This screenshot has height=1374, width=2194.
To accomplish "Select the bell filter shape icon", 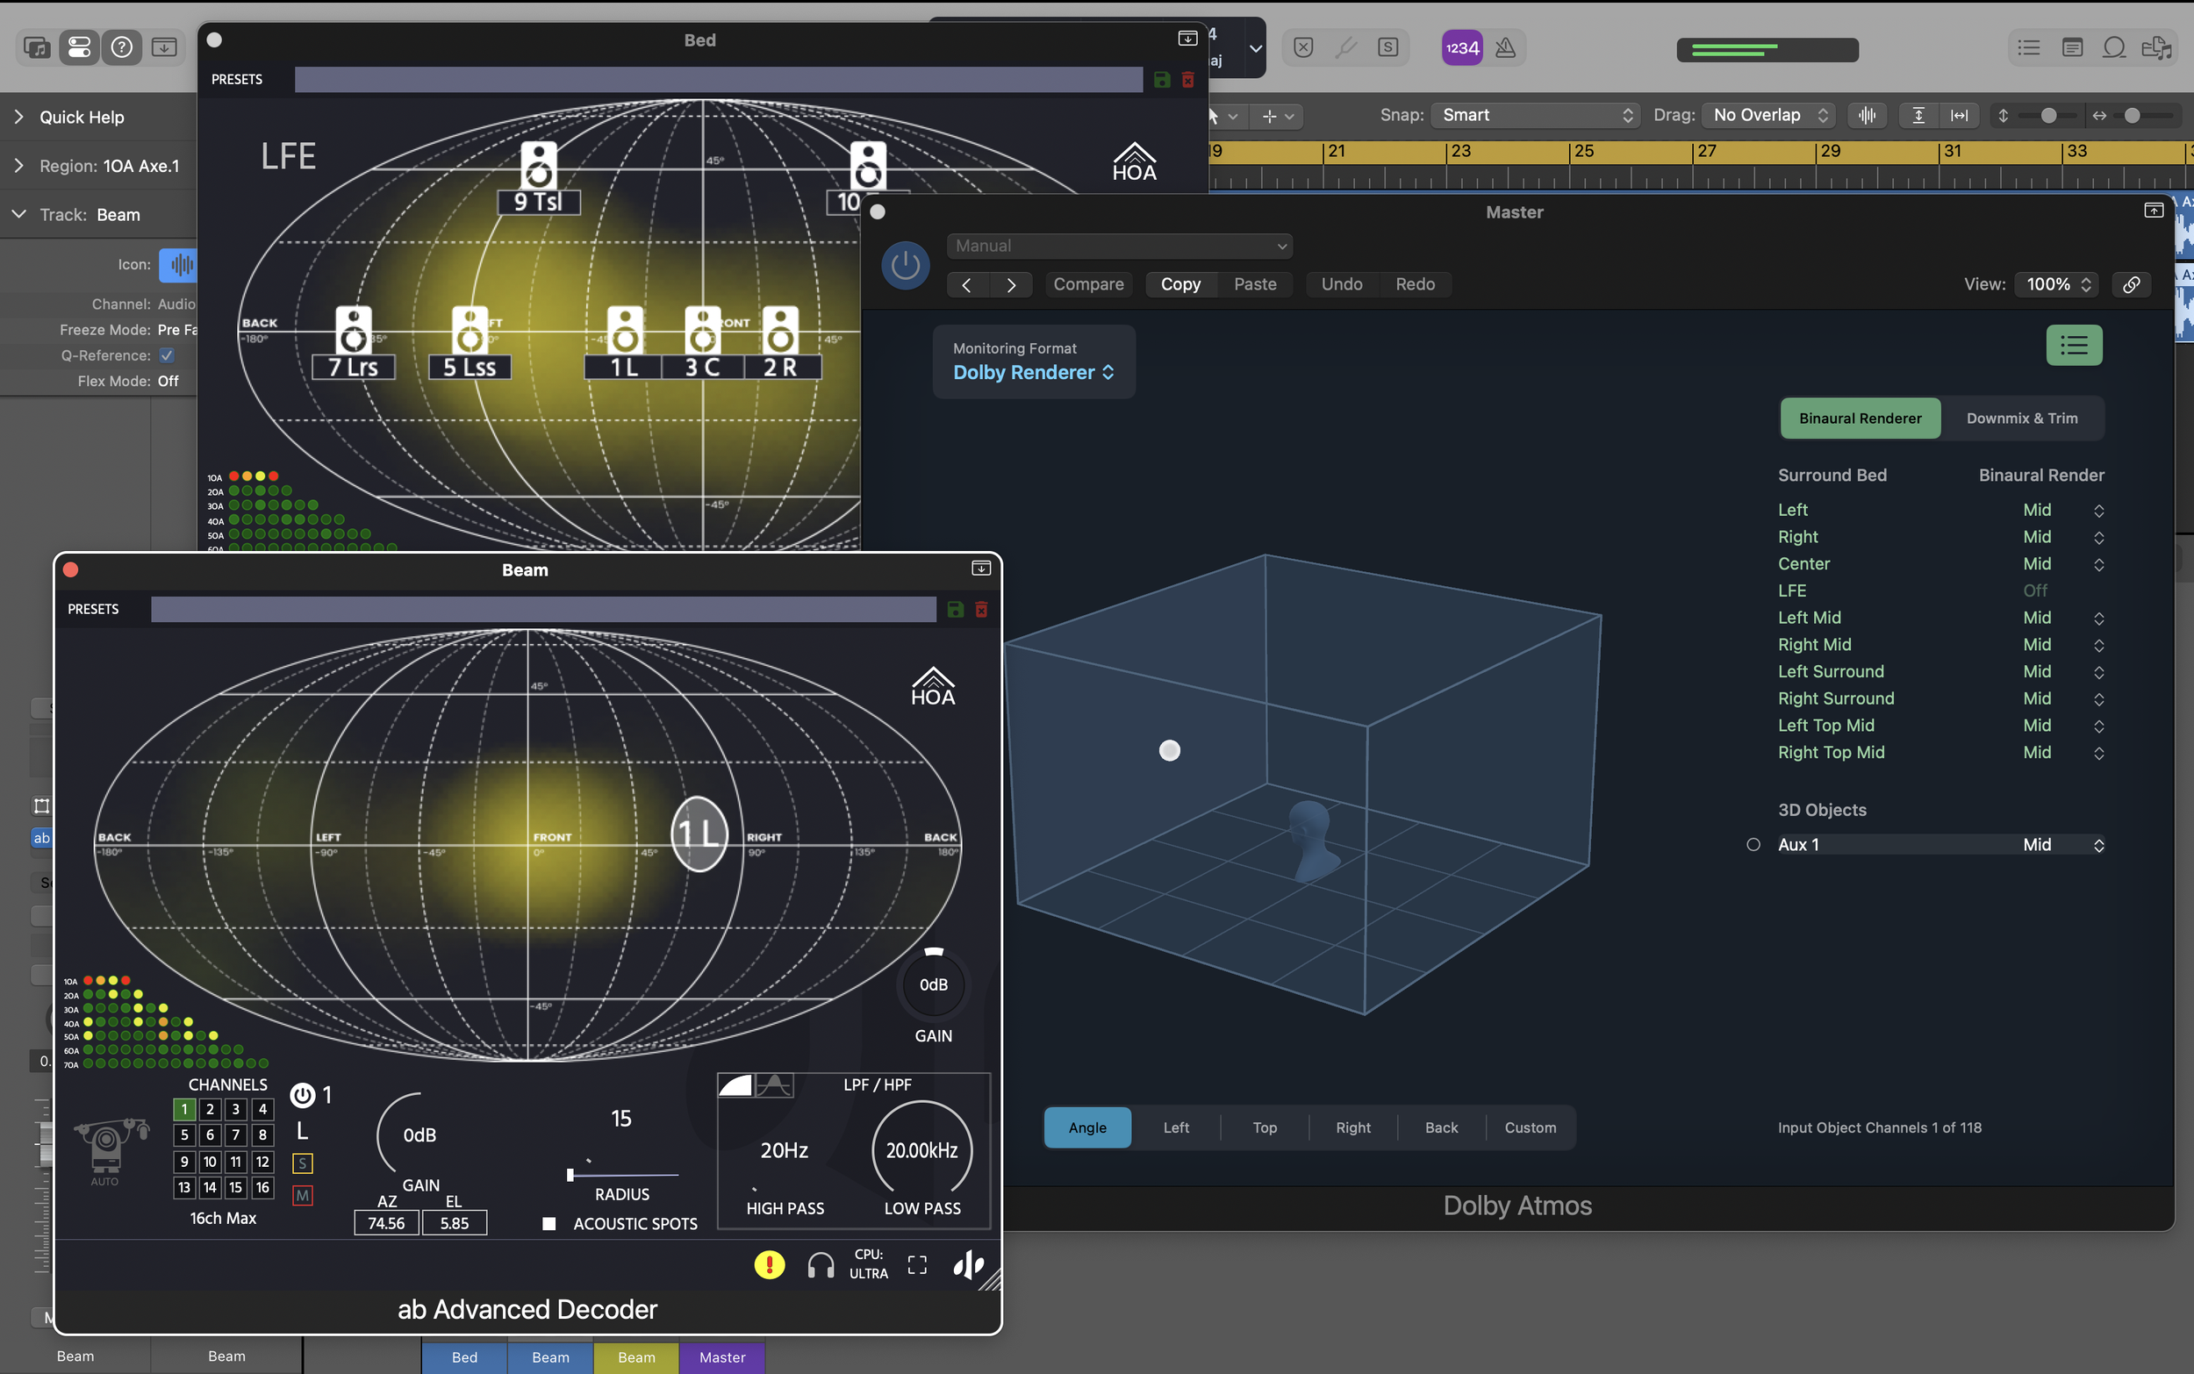I will [x=774, y=1085].
